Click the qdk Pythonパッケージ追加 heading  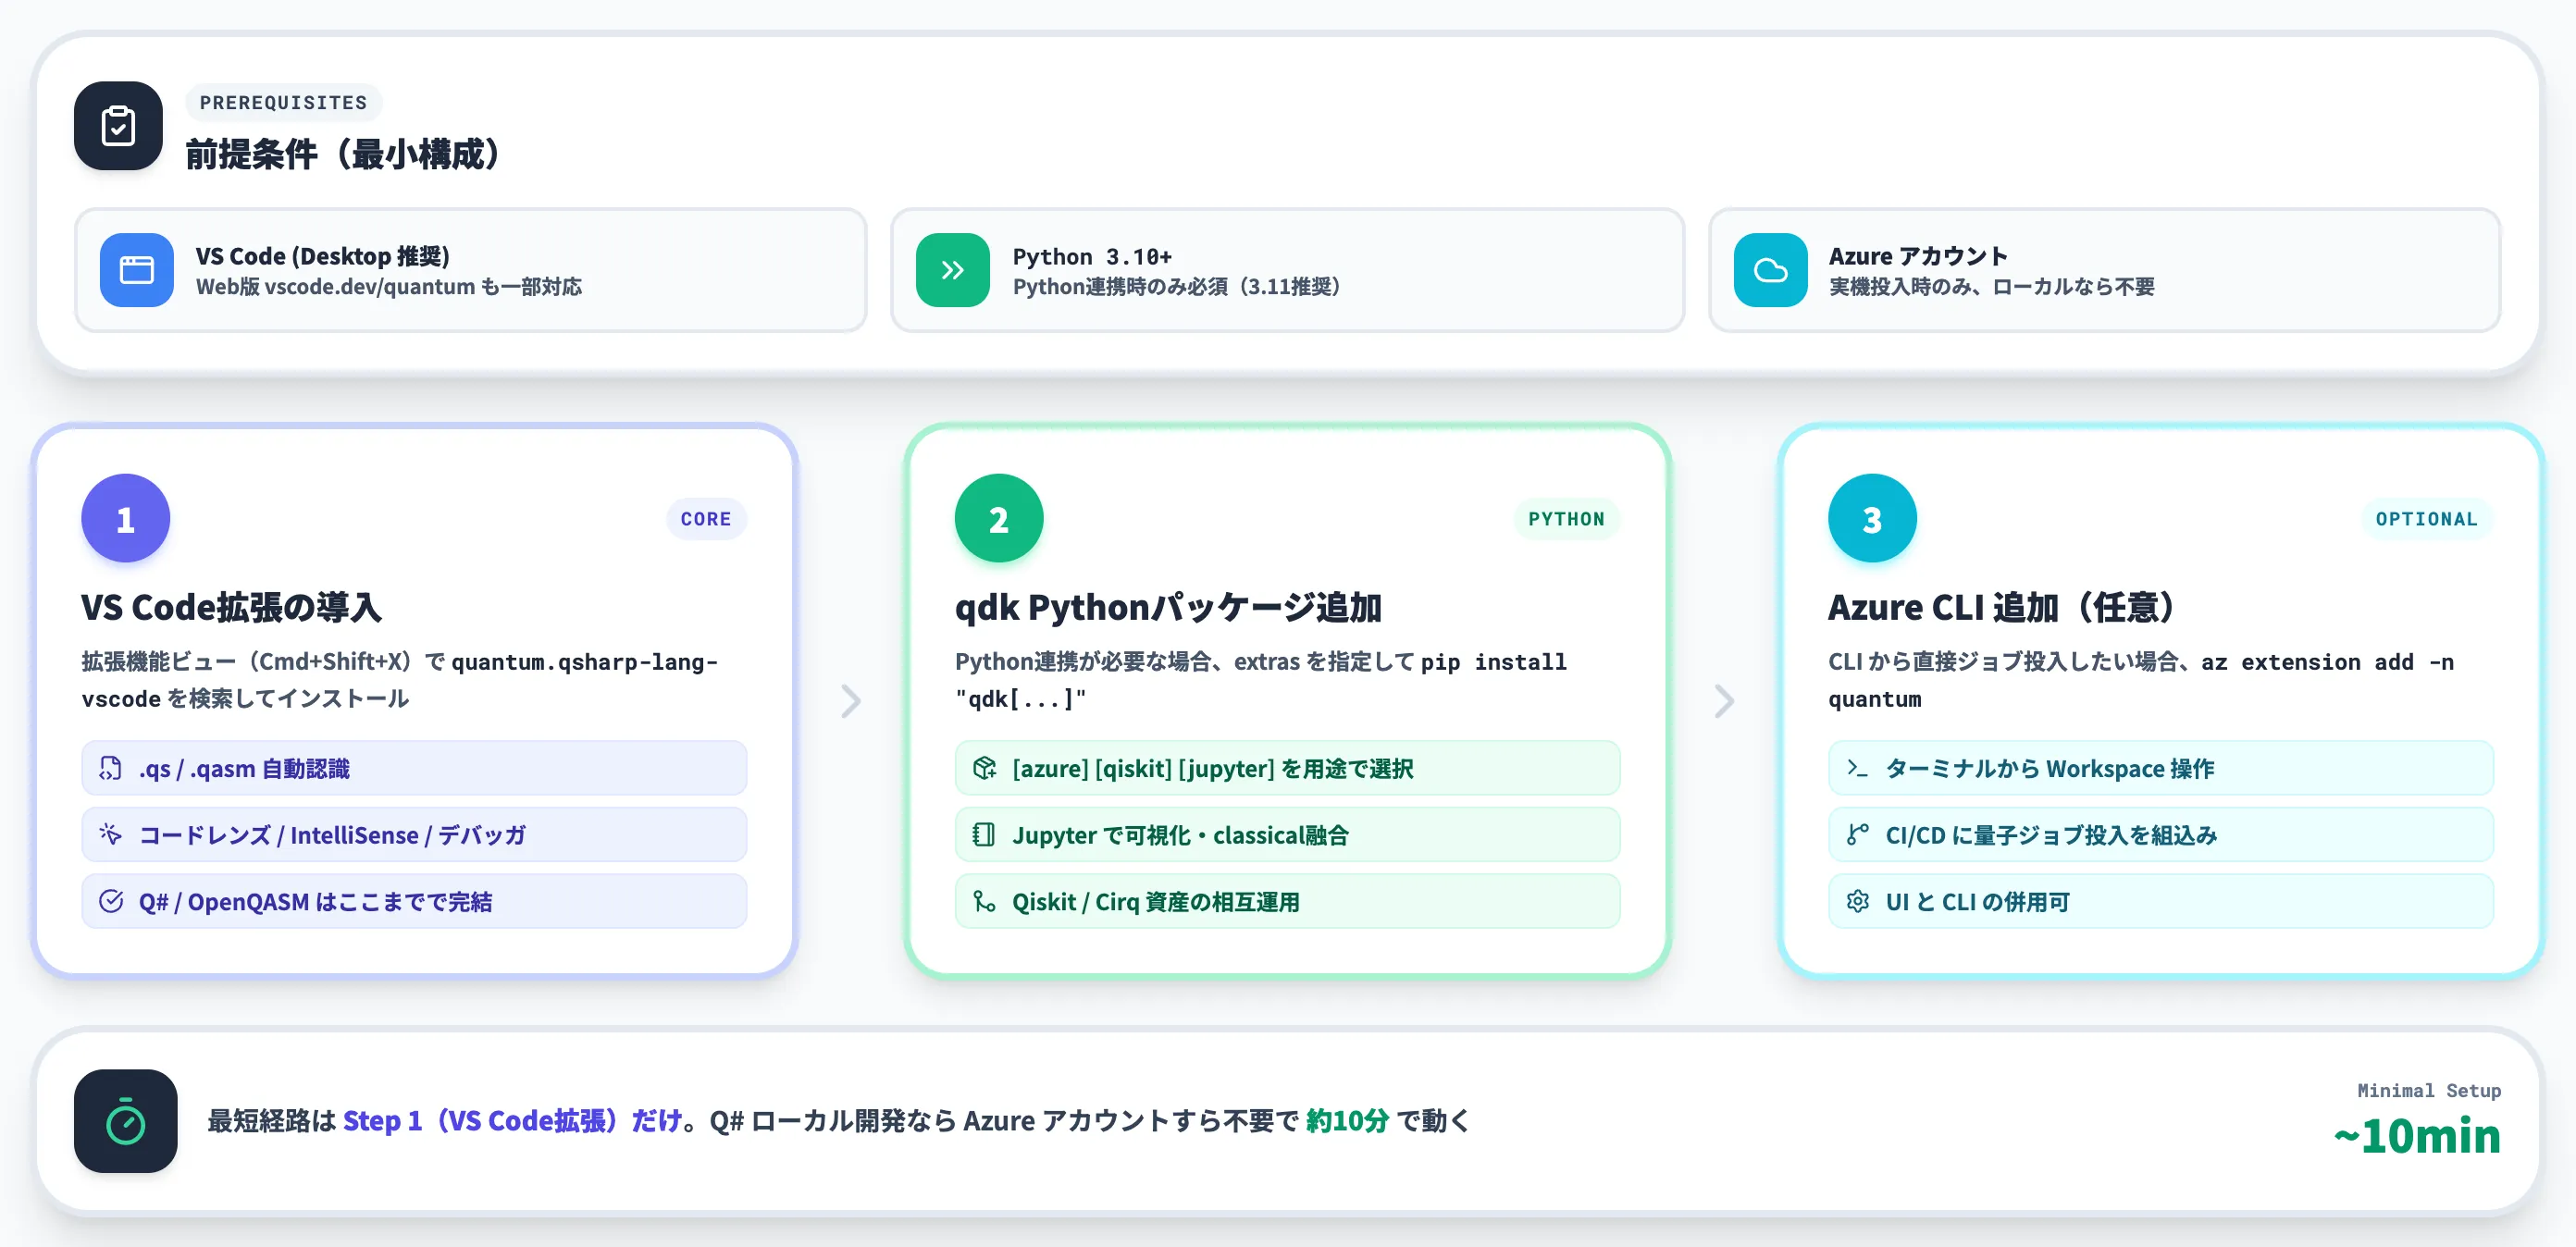point(1168,607)
